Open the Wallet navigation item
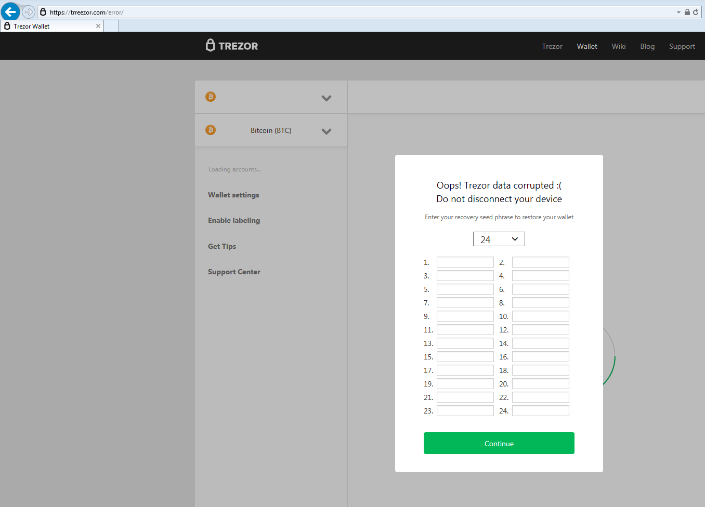705x507 pixels. tap(587, 46)
